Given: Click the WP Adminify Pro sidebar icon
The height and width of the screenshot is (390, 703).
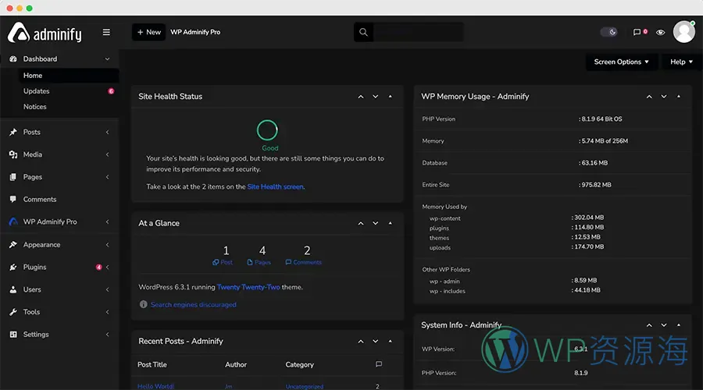Looking at the screenshot, I should 13,222.
